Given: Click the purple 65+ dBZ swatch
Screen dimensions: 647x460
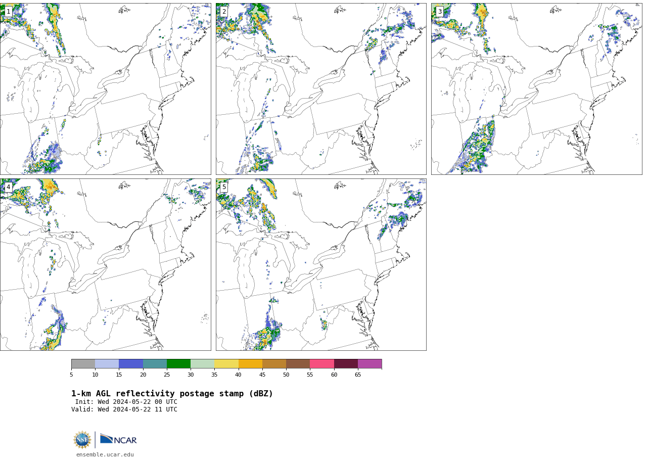Looking at the screenshot, I should 369,364.
